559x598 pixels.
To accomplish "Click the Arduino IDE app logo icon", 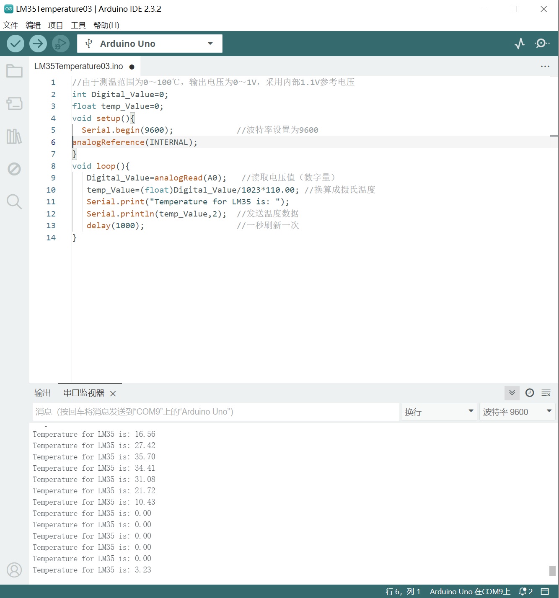I will (8, 9).
